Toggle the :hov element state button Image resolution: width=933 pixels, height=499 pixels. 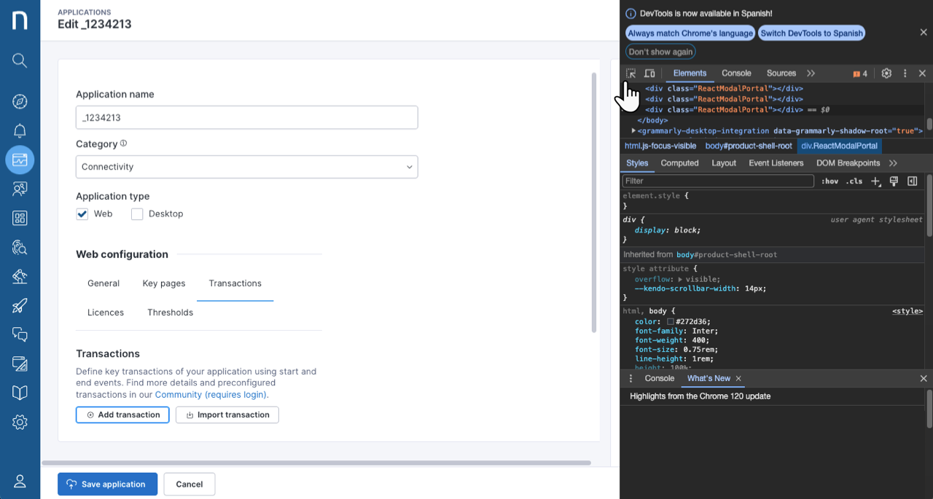point(829,181)
